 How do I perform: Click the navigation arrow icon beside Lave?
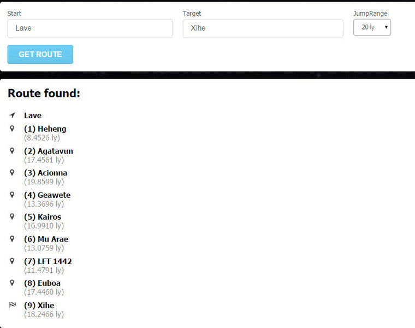click(x=12, y=115)
